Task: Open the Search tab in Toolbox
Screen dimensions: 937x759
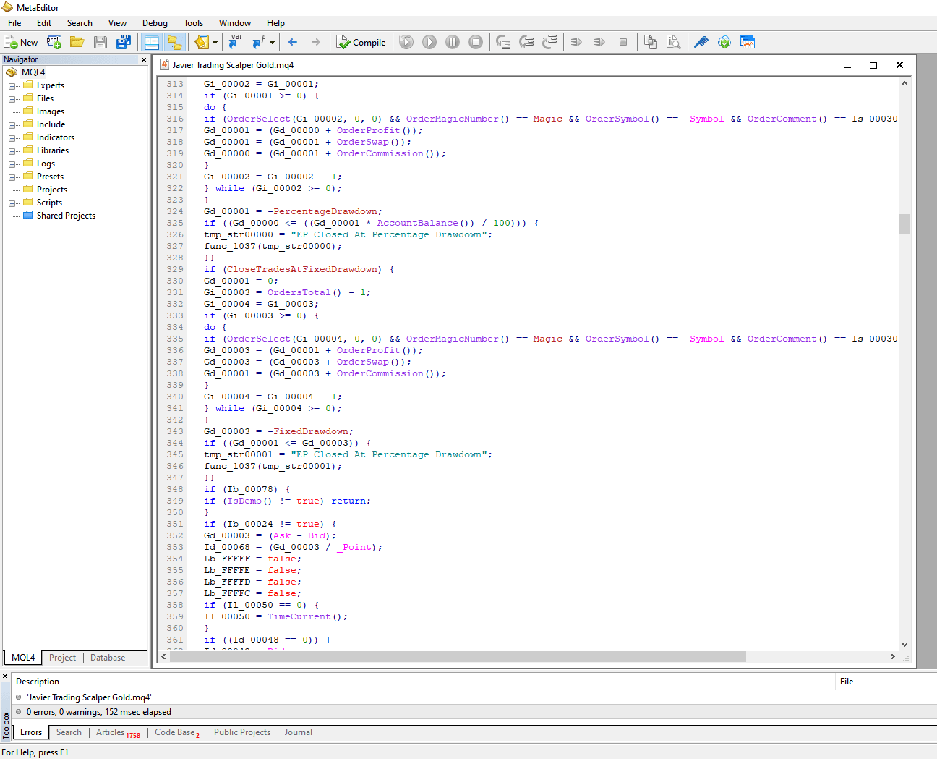Action: 69,732
